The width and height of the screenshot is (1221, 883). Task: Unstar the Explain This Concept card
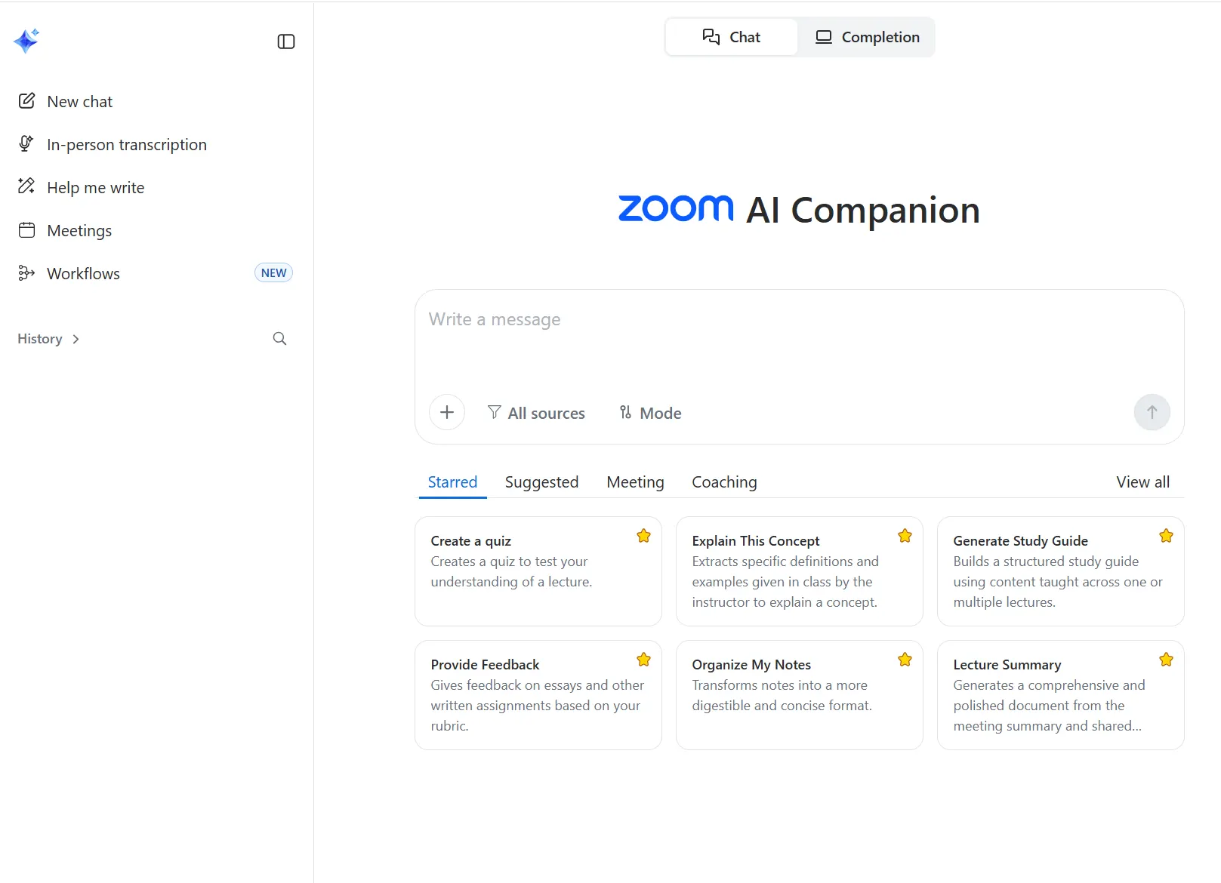905,536
